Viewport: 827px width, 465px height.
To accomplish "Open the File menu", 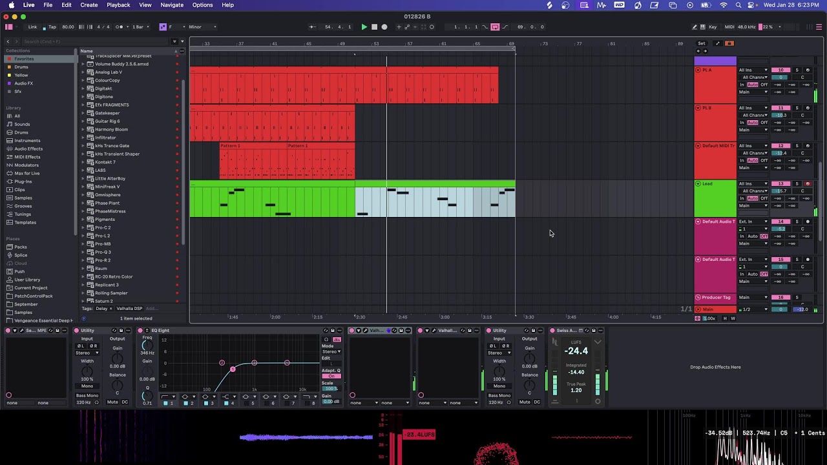I will (48, 5).
